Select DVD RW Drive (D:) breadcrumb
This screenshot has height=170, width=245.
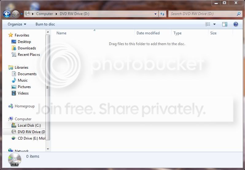coord(74,14)
